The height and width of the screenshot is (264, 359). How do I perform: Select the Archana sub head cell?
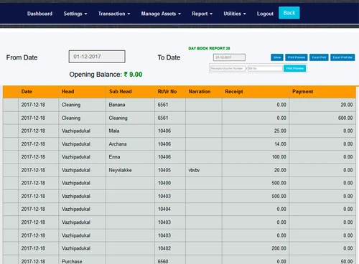(130, 144)
